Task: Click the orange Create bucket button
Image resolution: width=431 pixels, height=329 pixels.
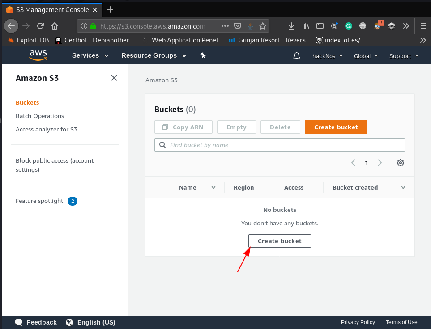Action: (x=336, y=127)
